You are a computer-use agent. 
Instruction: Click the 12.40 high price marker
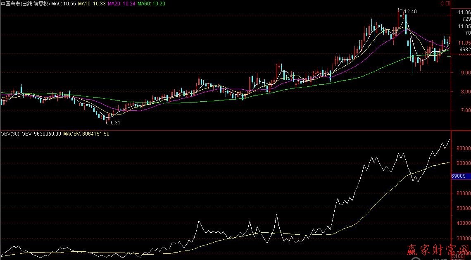coord(411,12)
